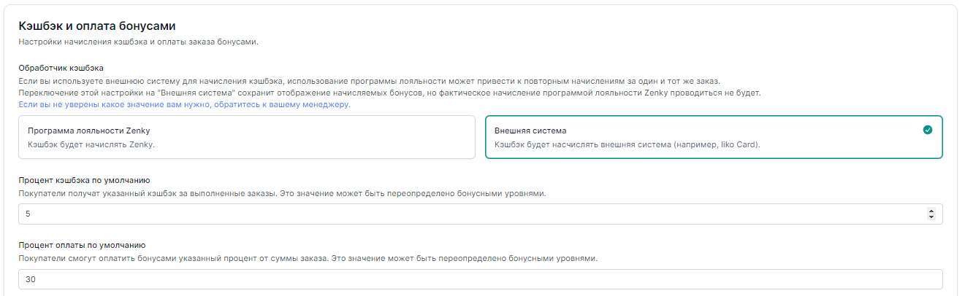
Task: Click the subtitle "Настройки начисления кэшбэка"
Action: tap(138, 42)
